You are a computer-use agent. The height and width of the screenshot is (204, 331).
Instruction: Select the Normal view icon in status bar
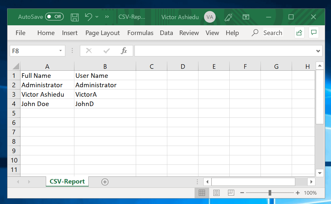coord(202,193)
